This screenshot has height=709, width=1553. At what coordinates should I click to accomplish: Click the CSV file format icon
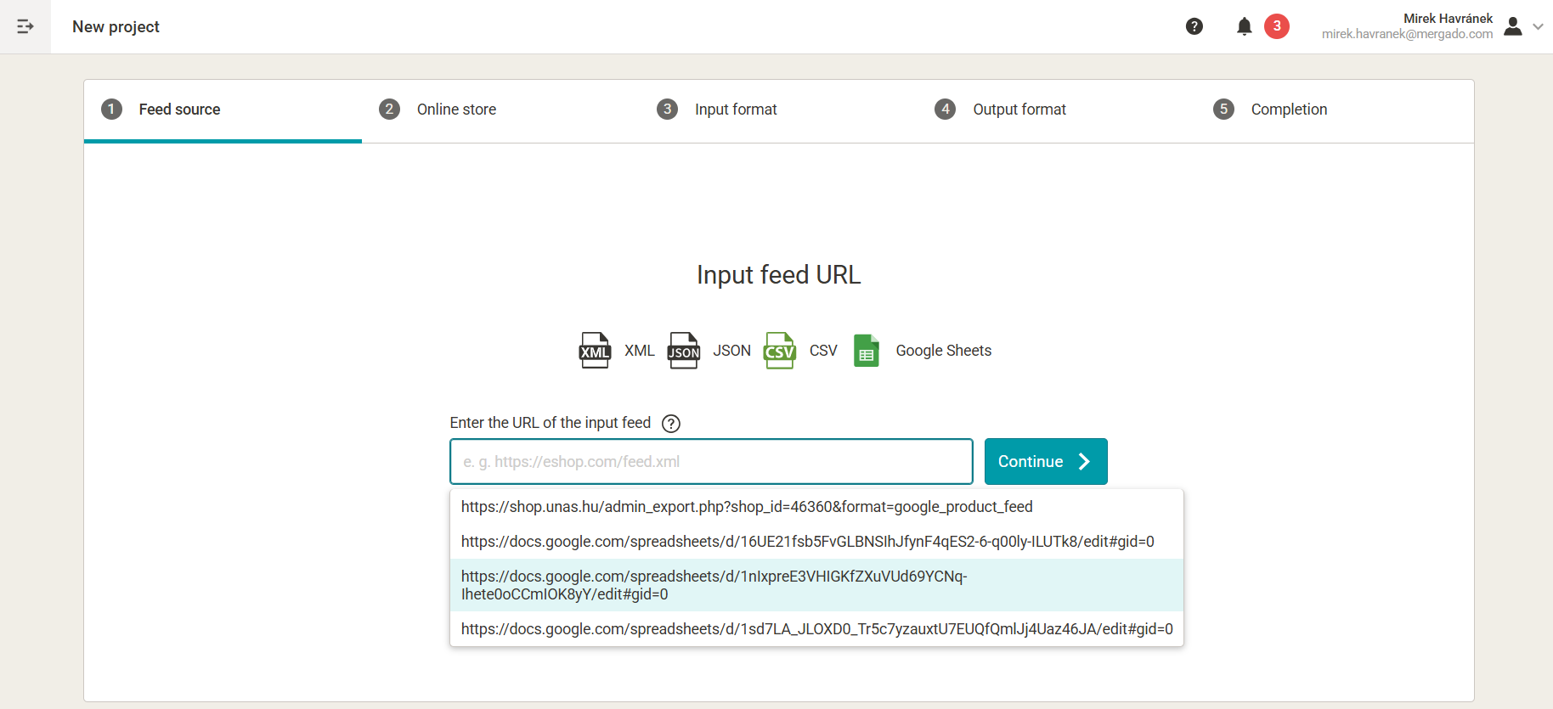tap(779, 351)
